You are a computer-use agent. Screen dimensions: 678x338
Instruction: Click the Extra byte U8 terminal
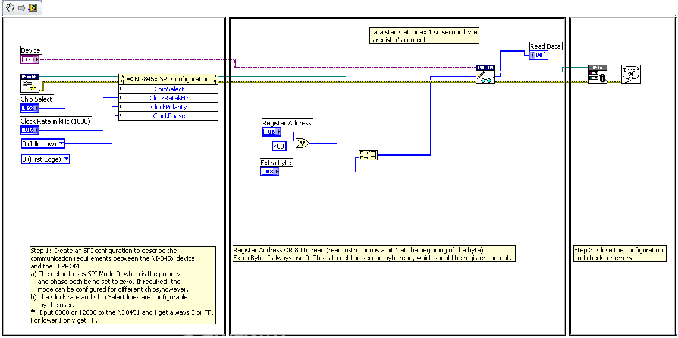pyautogui.click(x=270, y=172)
